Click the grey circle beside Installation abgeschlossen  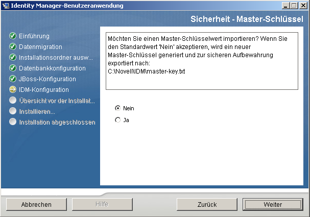[x=13, y=122]
